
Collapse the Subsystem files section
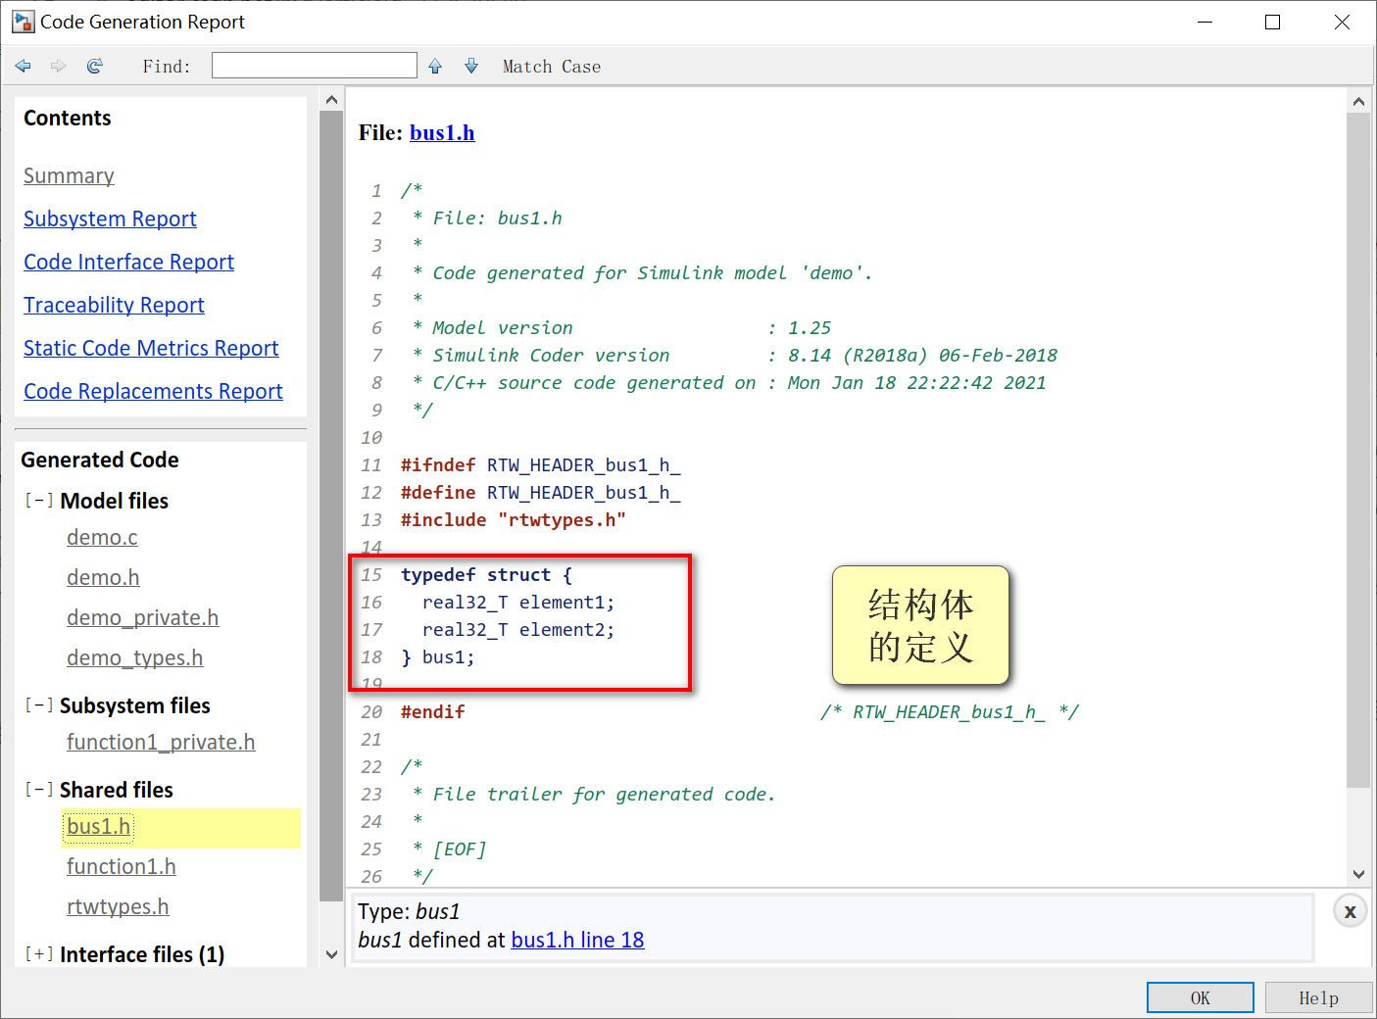point(38,704)
